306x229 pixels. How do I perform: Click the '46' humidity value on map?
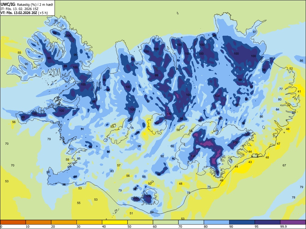pos(222,180)
